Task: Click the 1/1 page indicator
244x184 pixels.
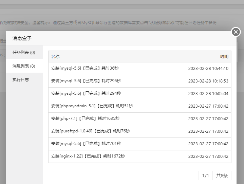Action: point(205,176)
